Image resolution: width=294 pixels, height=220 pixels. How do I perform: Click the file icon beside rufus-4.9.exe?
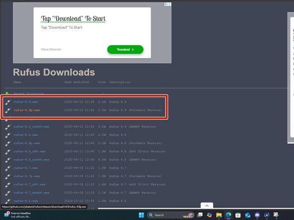click(7, 102)
